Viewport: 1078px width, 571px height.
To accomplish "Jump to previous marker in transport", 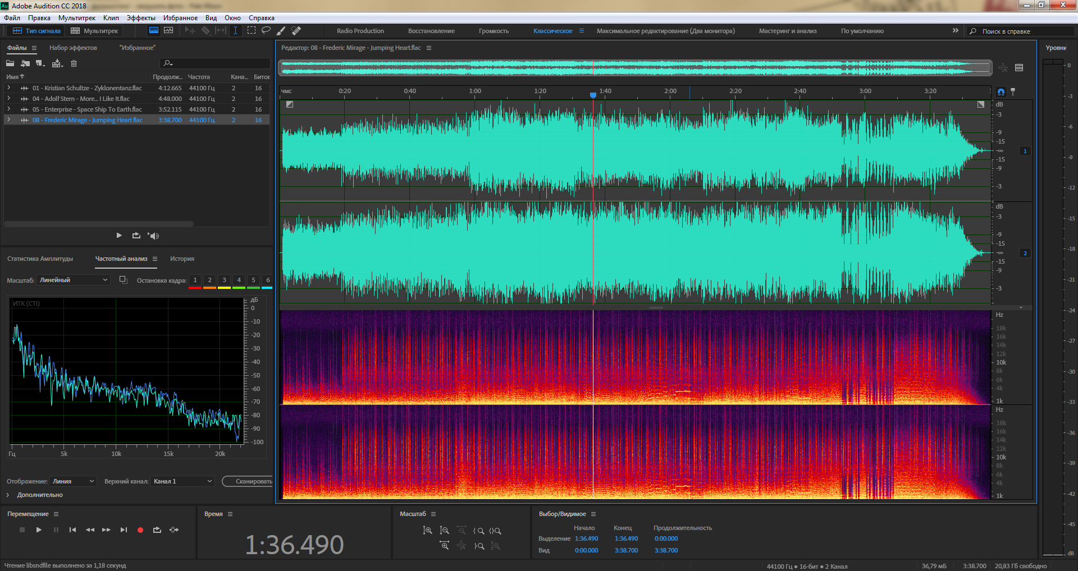I will 72,529.
